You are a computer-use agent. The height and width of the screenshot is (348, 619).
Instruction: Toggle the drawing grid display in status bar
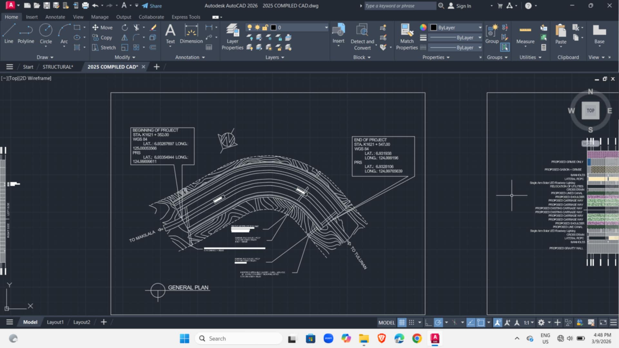402,322
